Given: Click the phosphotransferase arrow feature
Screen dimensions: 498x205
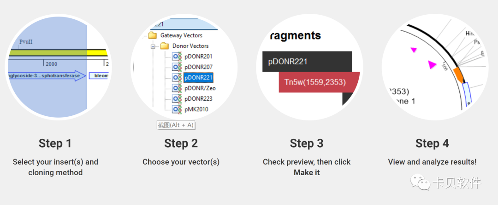Looking at the screenshot, I should (47, 76).
